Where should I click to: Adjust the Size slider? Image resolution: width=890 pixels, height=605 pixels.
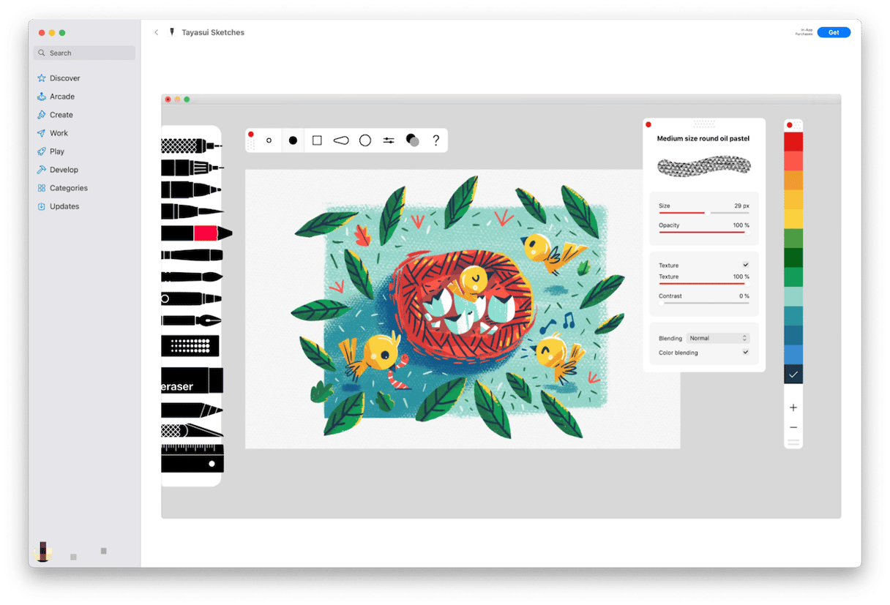(704, 213)
